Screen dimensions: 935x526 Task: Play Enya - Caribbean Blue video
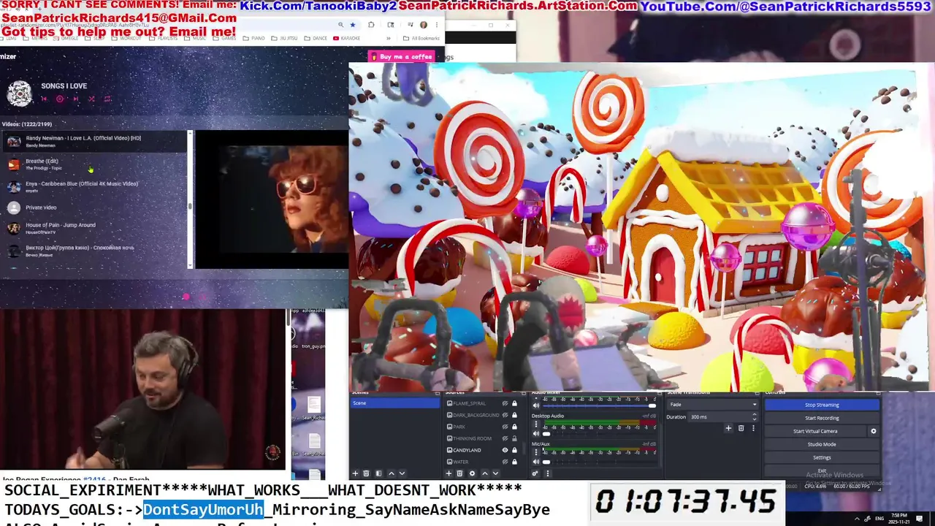(93, 187)
